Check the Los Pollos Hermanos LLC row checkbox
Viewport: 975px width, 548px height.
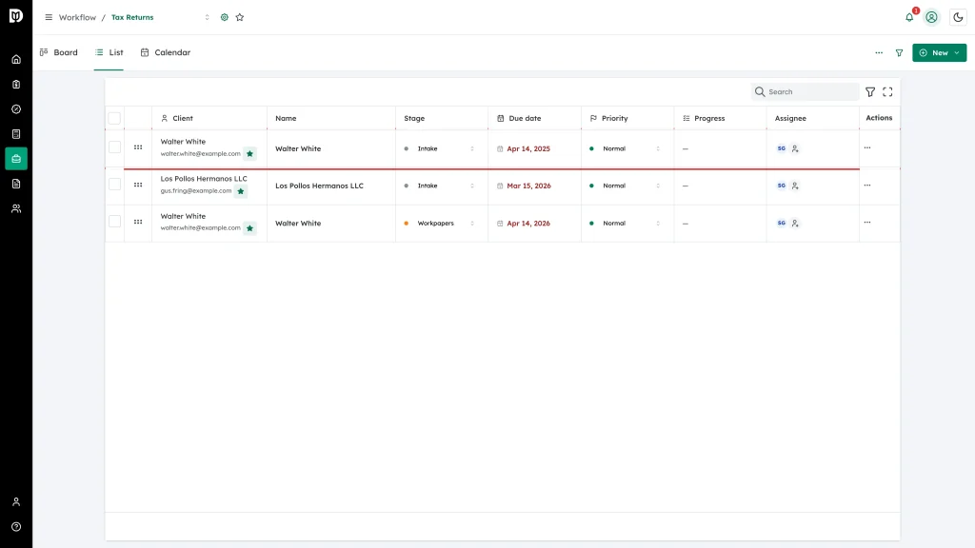pyautogui.click(x=114, y=184)
